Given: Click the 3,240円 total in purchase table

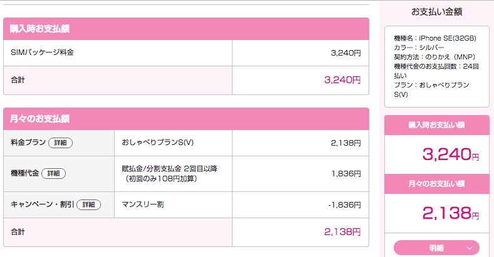Looking at the screenshot, I should 342,80.
